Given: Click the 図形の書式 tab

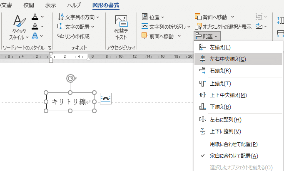Looking at the screenshot, I should point(106,5).
